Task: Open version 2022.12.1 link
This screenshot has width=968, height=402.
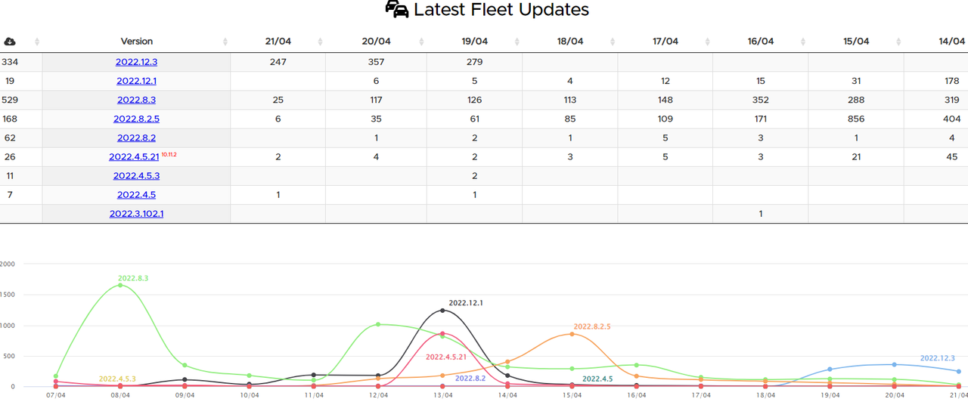Action: coord(136,81)
